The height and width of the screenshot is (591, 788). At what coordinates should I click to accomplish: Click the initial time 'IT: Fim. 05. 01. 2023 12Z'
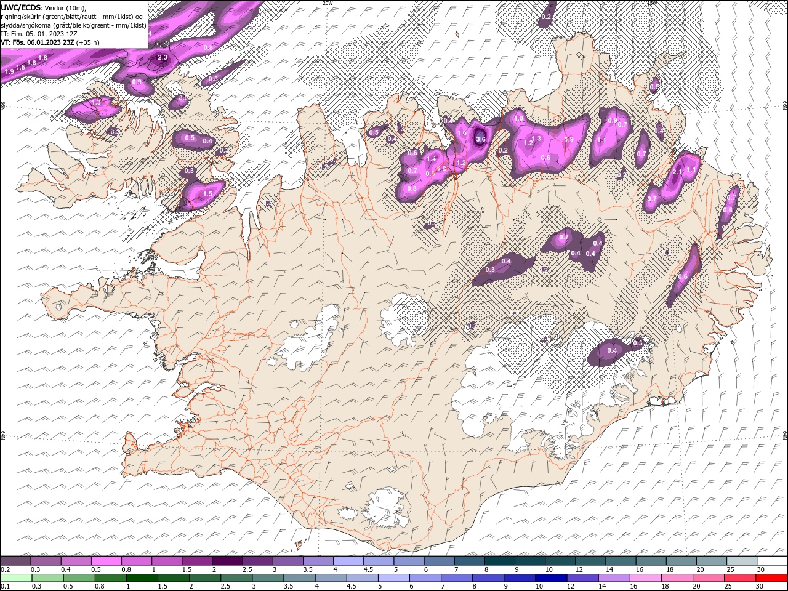point(39,34)
